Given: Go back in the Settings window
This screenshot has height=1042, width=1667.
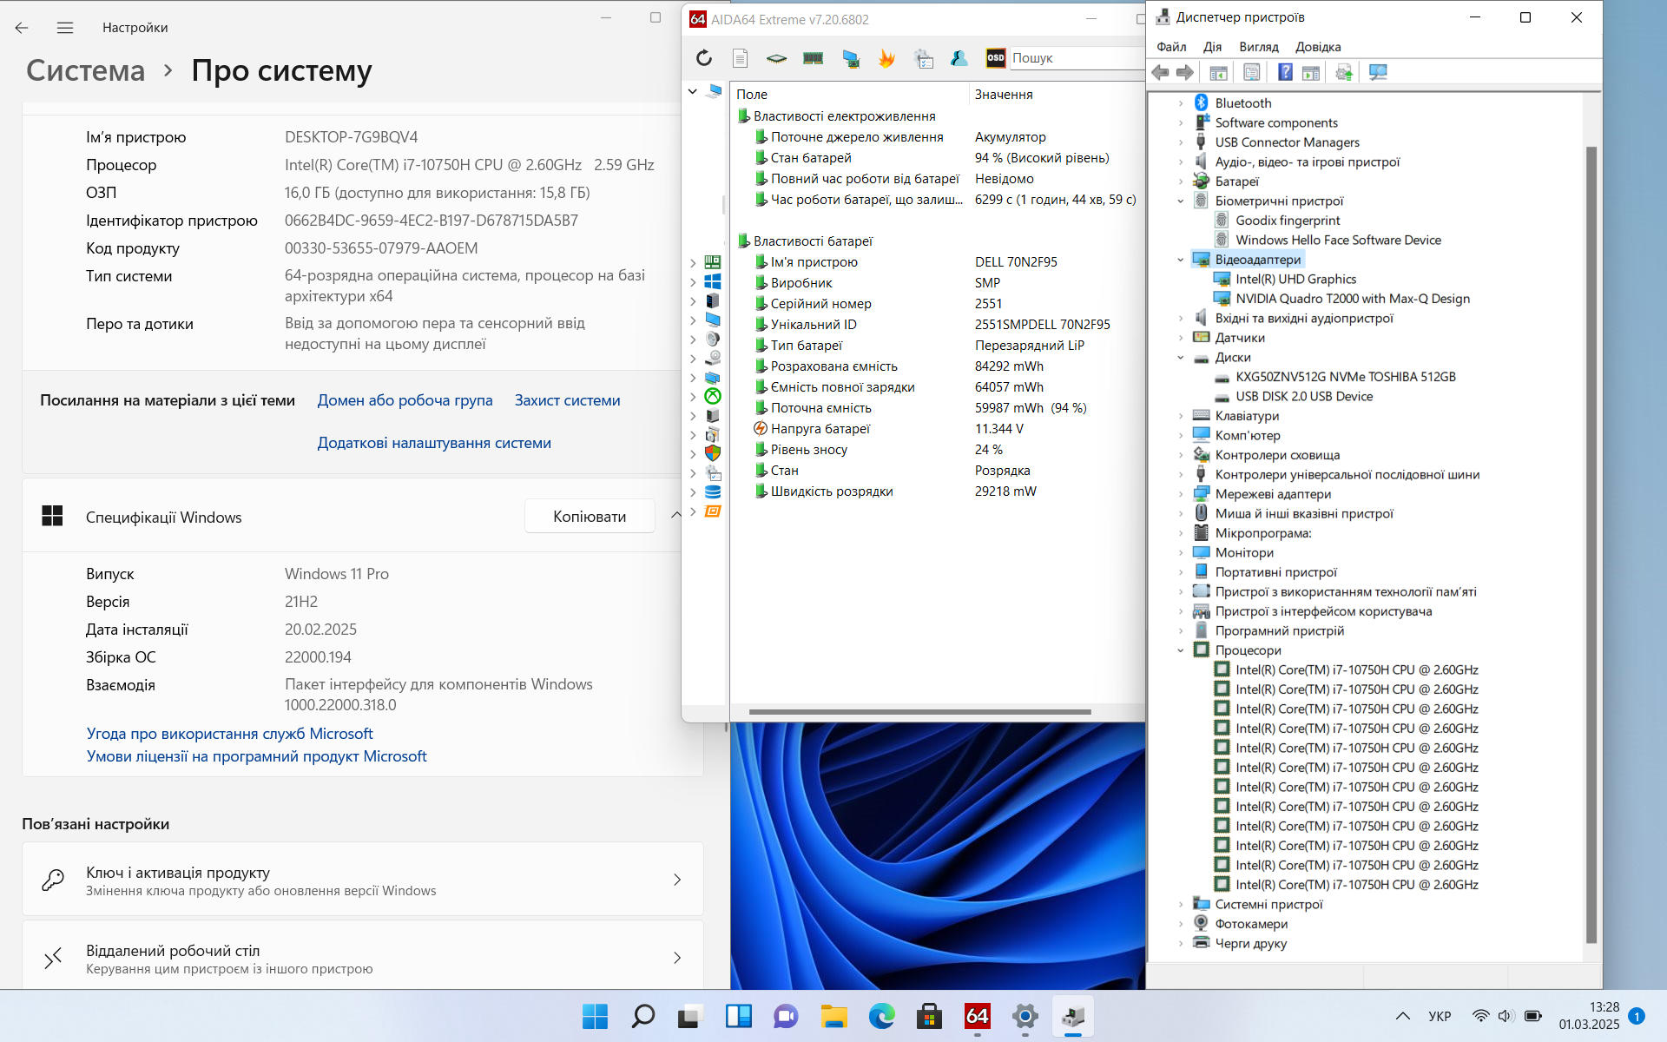Looking at the screenshot, I should click(x=22, y=28).
